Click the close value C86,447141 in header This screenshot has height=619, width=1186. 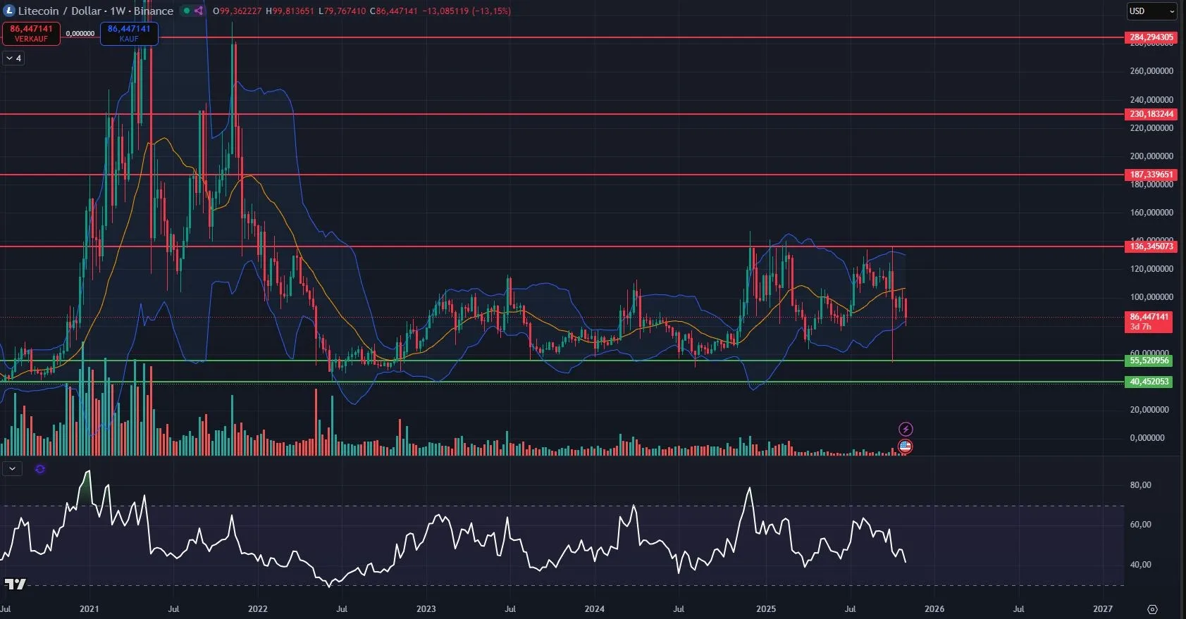[394, 11]
